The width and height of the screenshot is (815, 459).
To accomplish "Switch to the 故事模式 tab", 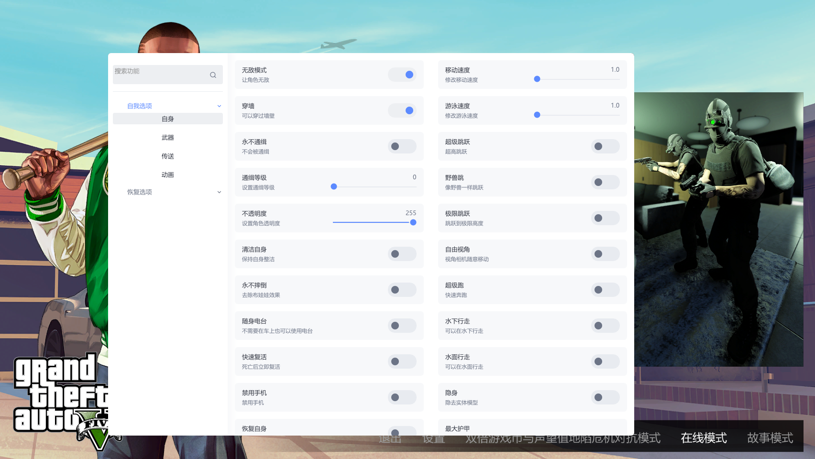I will (x=770, y=438).
